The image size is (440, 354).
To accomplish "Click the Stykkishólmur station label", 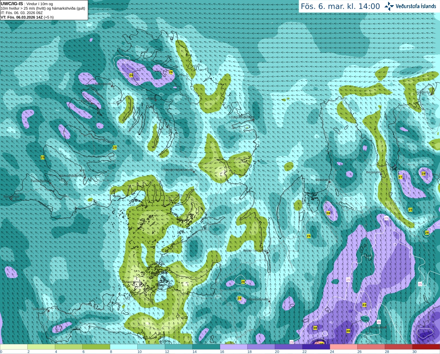I will pyautogui.click(x=131, y=282).
